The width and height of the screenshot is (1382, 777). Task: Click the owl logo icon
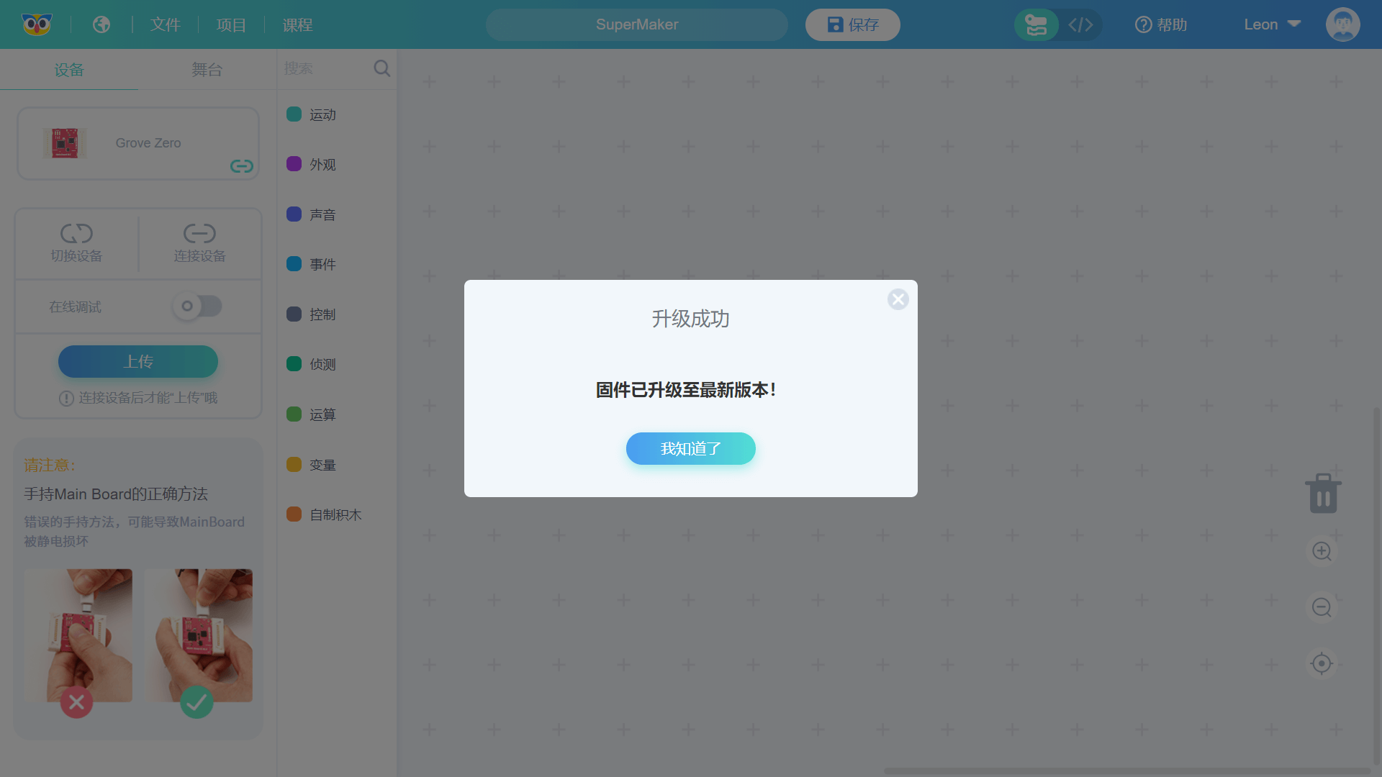point(37,24)
